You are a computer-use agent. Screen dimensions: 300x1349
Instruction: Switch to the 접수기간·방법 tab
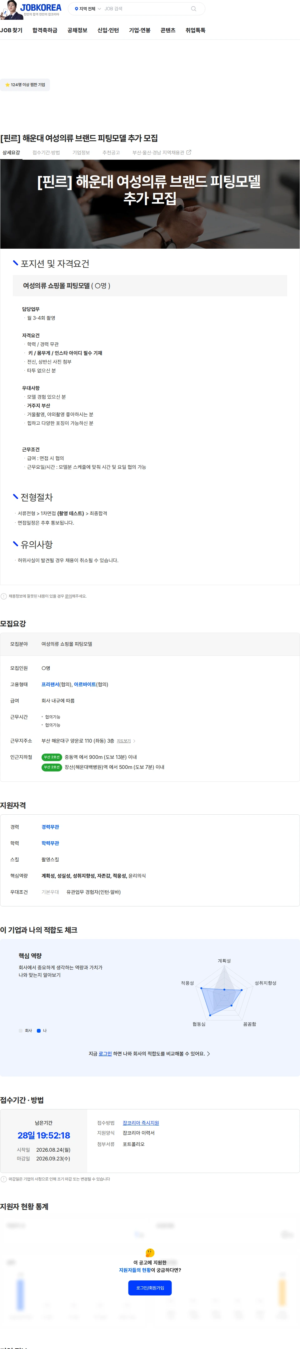(46, 153)
